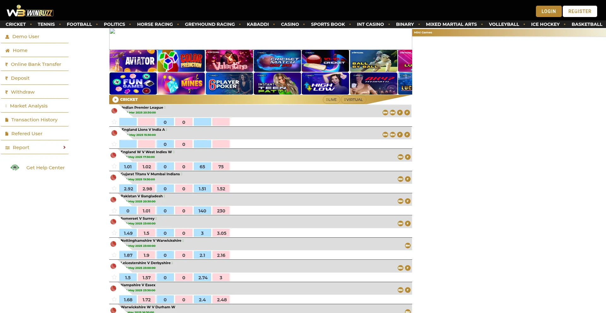Viewport: 606px width, 313px height.
Task: Open the Aviator game thumbnail
Action: click(x=133, y=61)
